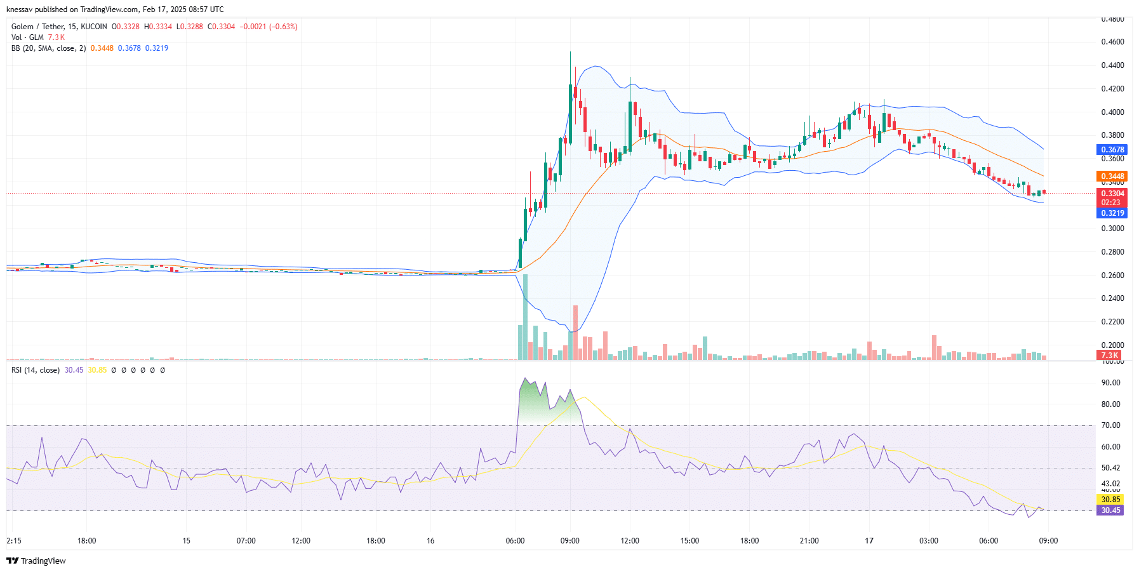Click the 02:23 candle countdown label
1139x572 pixels.
point(1112,203)
